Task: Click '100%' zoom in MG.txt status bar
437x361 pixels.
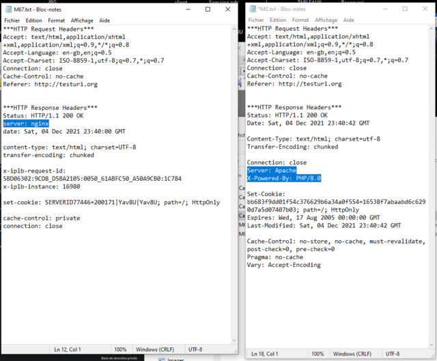Action: tap(318, 353)
